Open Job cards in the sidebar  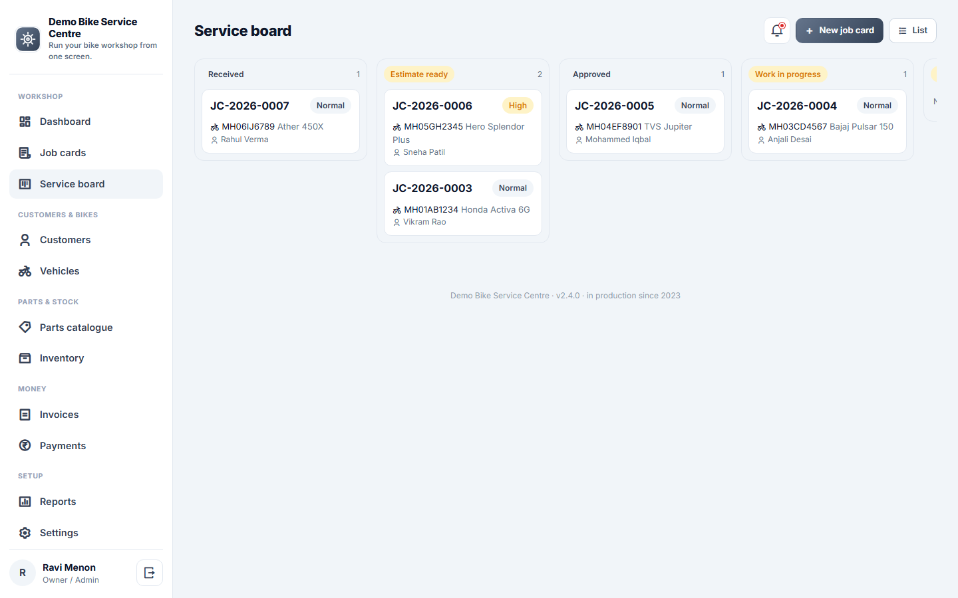coord(86,153)
